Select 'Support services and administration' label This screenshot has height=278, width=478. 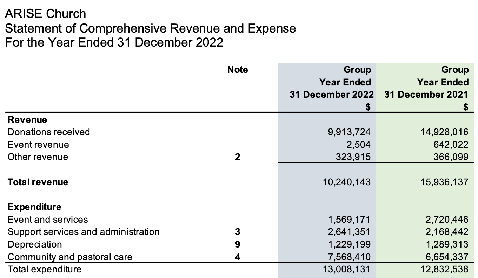click(x=84, y=232)
